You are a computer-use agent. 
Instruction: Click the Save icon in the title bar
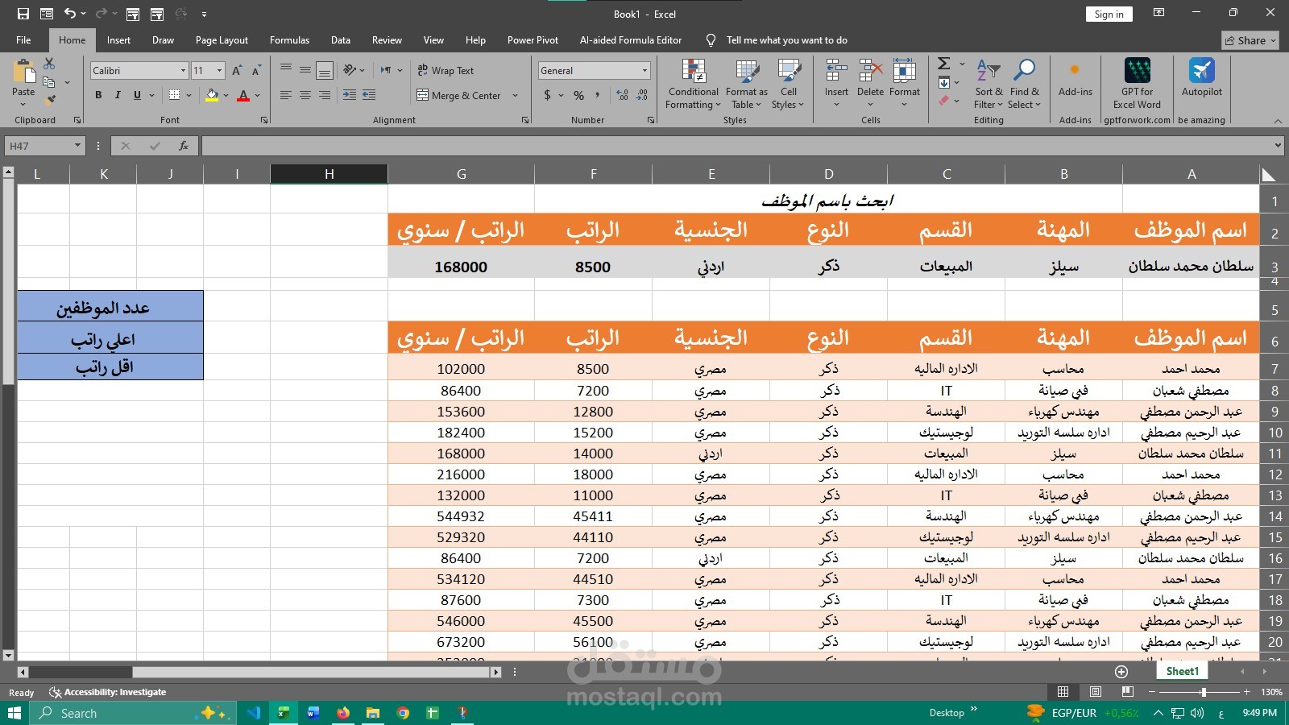23,14
